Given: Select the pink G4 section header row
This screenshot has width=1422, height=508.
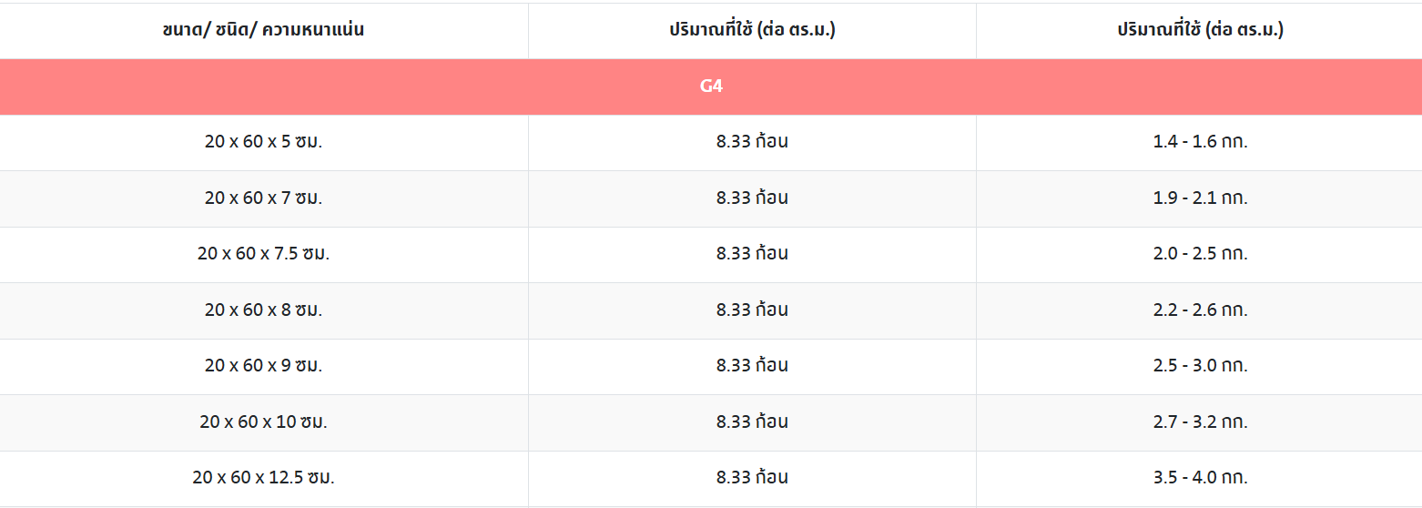Looking at the screenshot, I should pyautogui.click(x=711, y=86).
